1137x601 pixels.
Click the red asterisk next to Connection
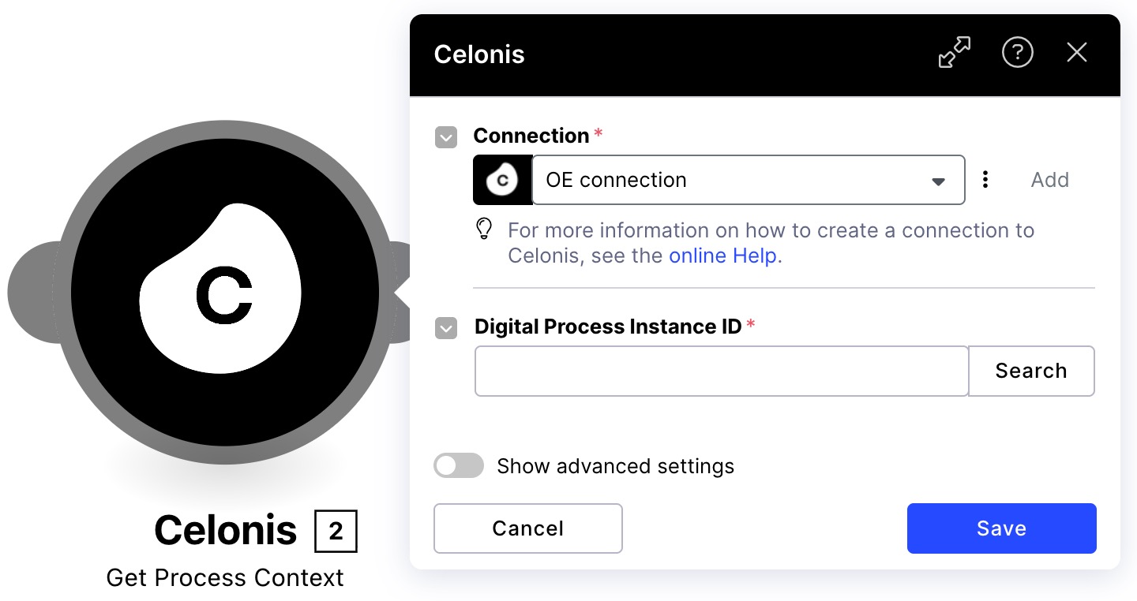(x=598, y=130)
